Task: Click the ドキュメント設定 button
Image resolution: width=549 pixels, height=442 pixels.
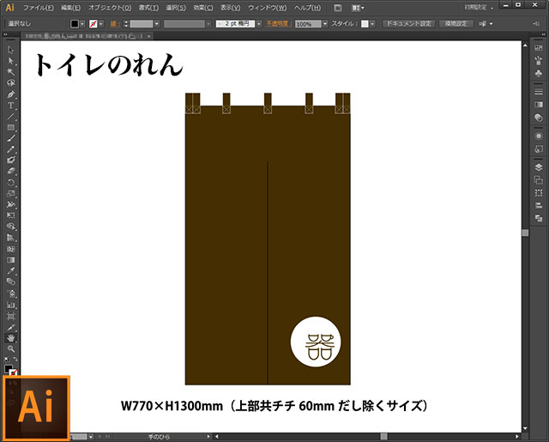Action: [x=409, y=24]
